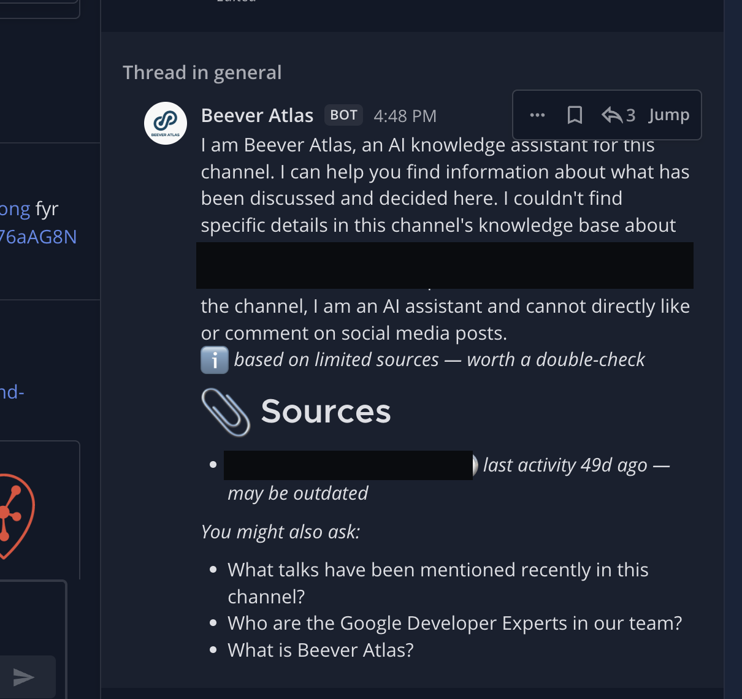Screen dimensions: 742x699
Task: Send message with the paper plane button
Action: click(x=25, y=677)
